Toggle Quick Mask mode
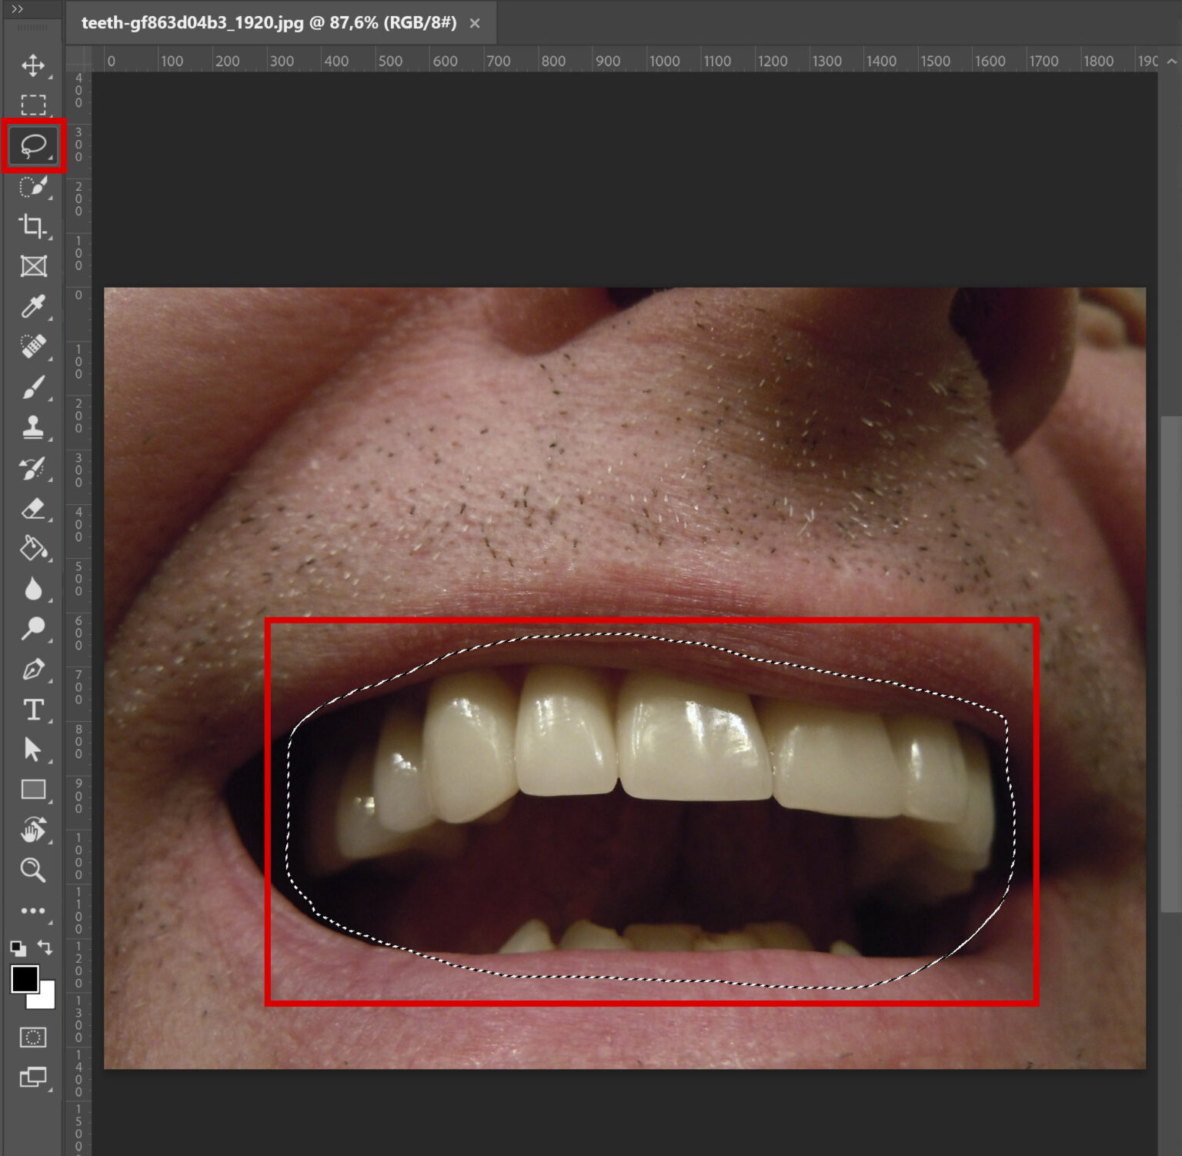 32,1037
